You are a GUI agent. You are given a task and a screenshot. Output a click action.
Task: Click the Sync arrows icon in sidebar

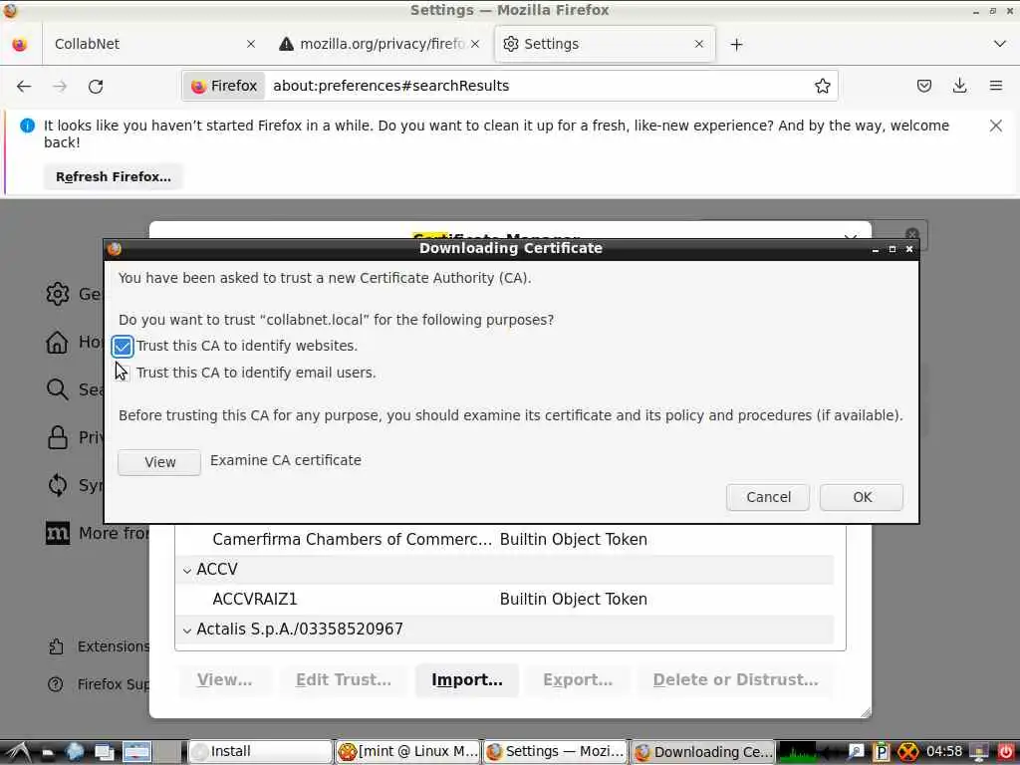(57, 485)
